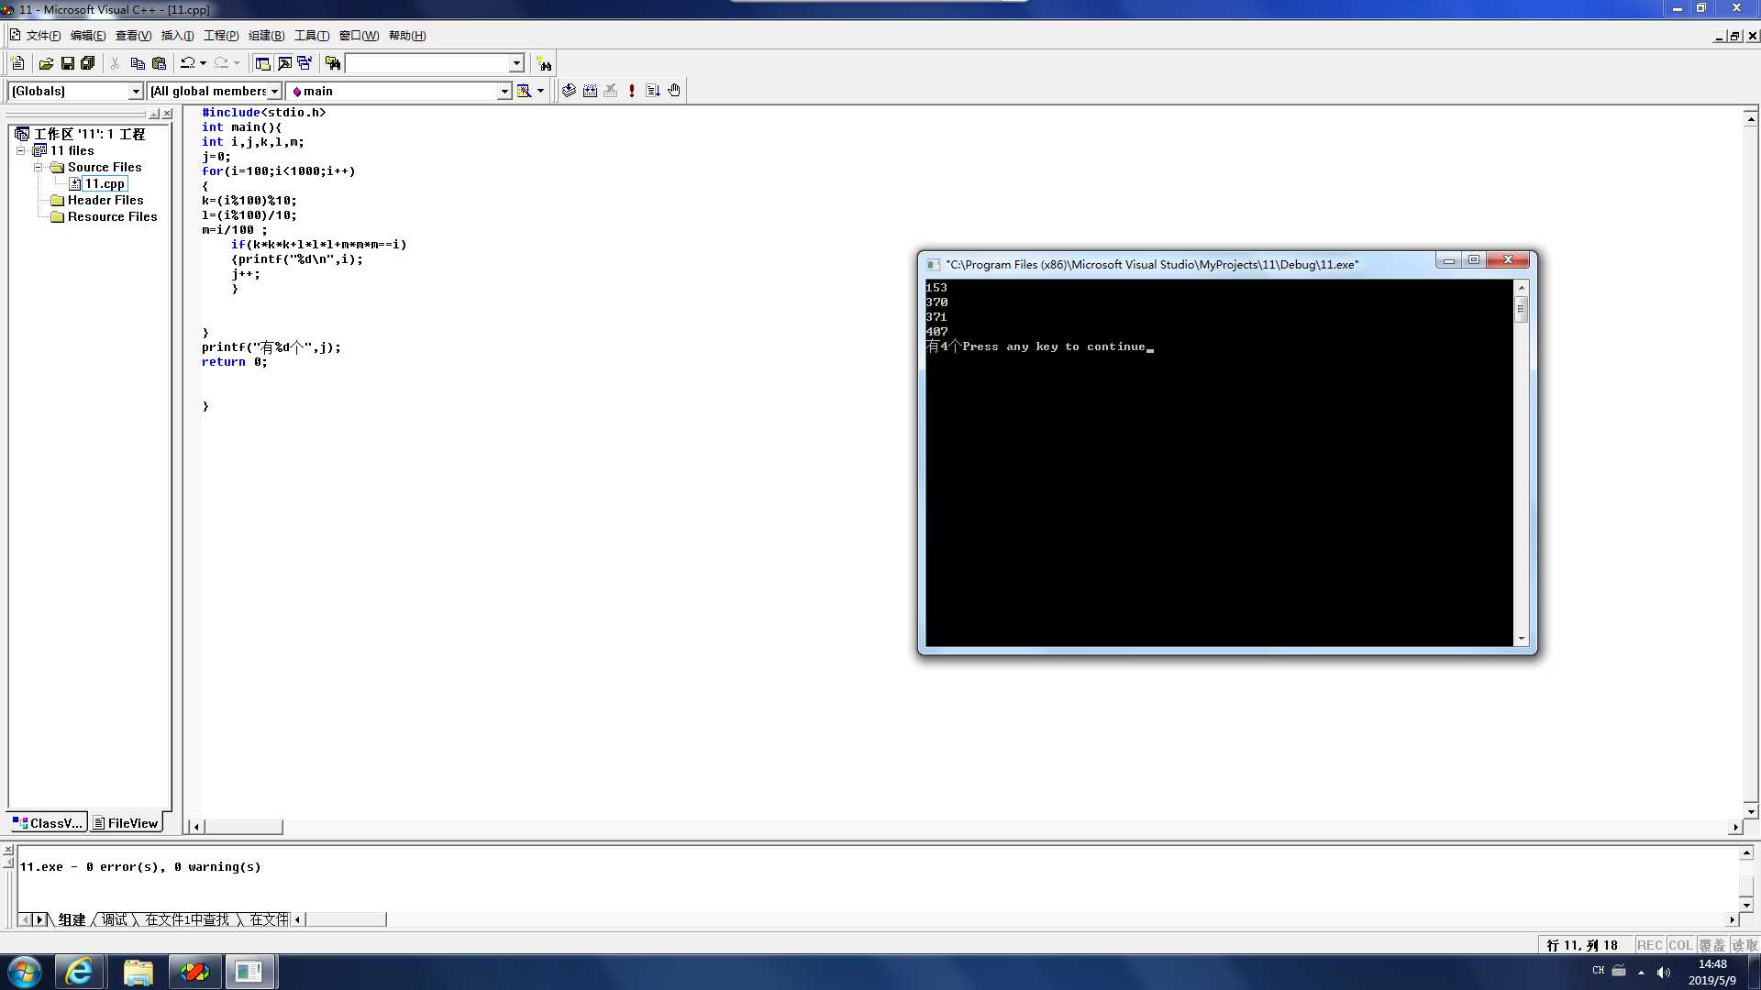Select the 在文件1中查找 output tab

187,919
